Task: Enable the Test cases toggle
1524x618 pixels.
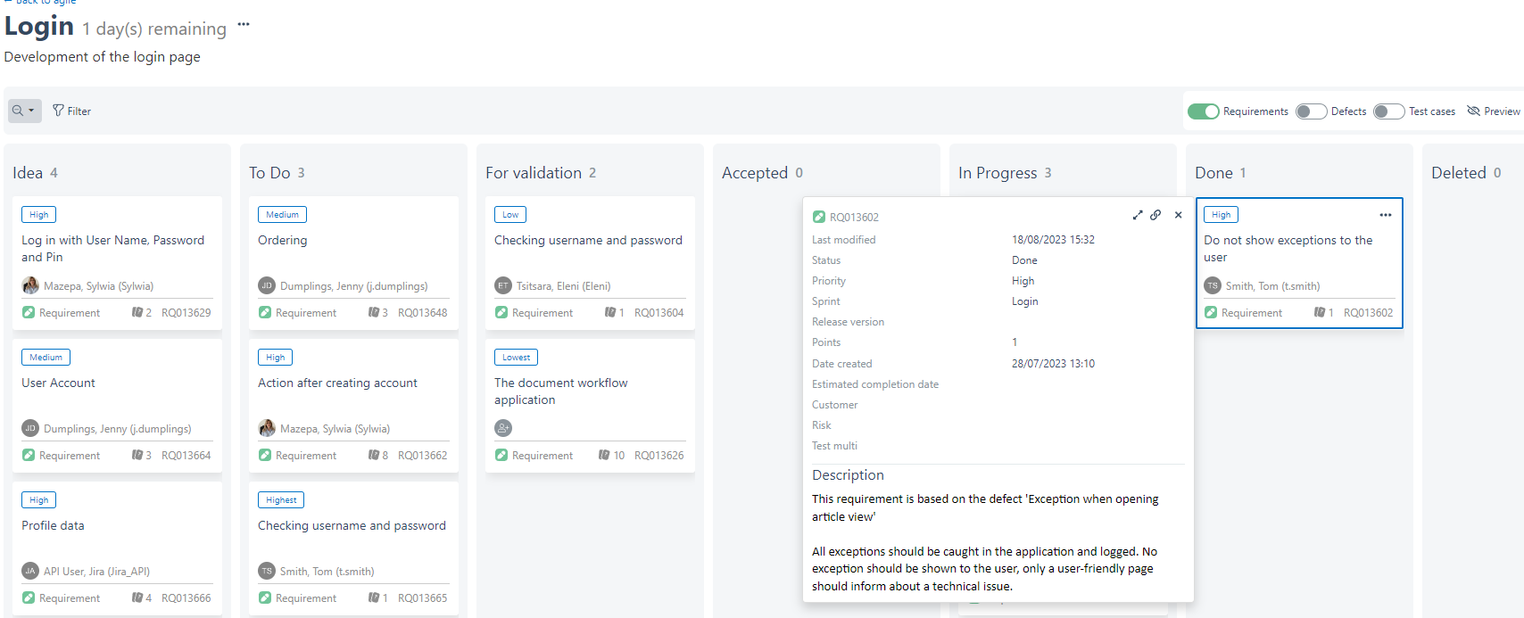Action: click(1388, 111)
